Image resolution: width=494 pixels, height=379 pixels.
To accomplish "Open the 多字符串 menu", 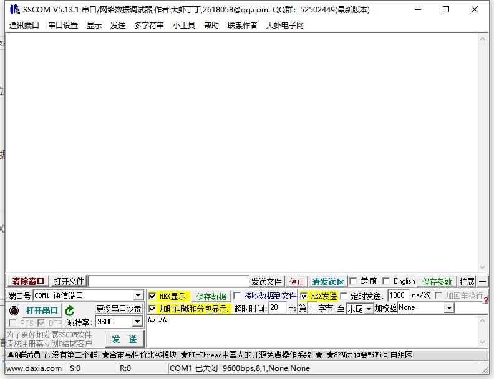I will (149, 26).
